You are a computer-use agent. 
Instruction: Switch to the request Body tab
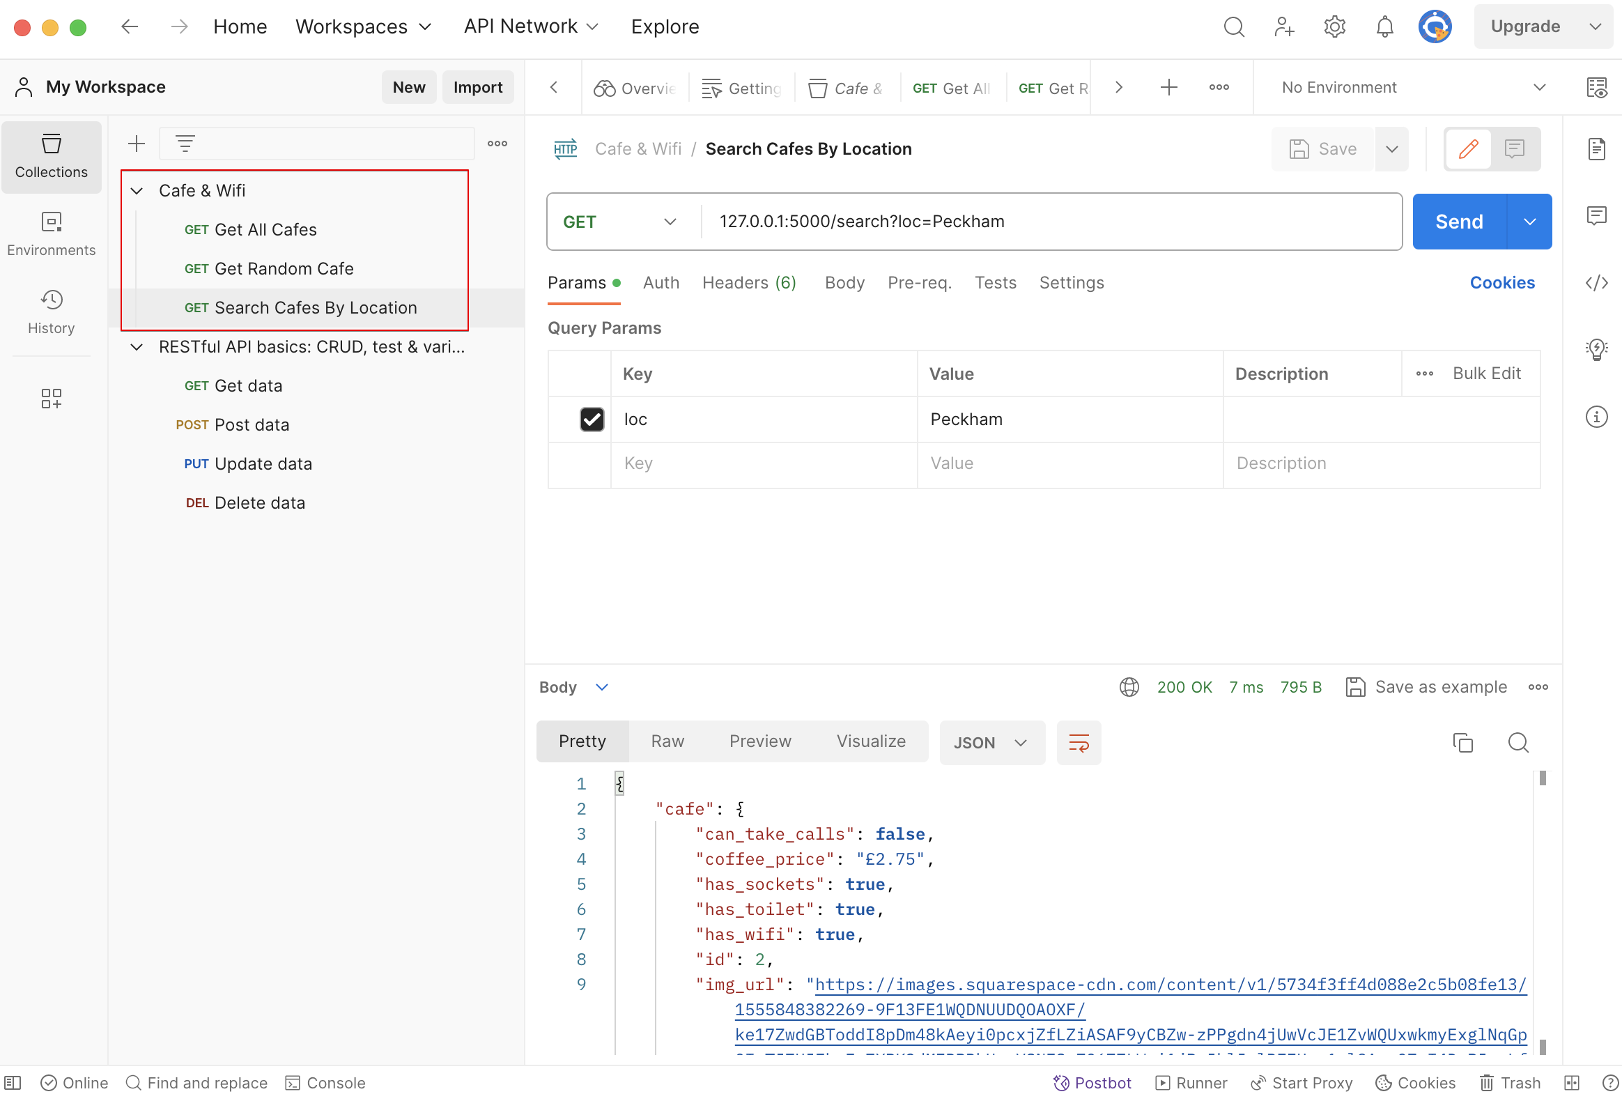(x=844, y=283)
